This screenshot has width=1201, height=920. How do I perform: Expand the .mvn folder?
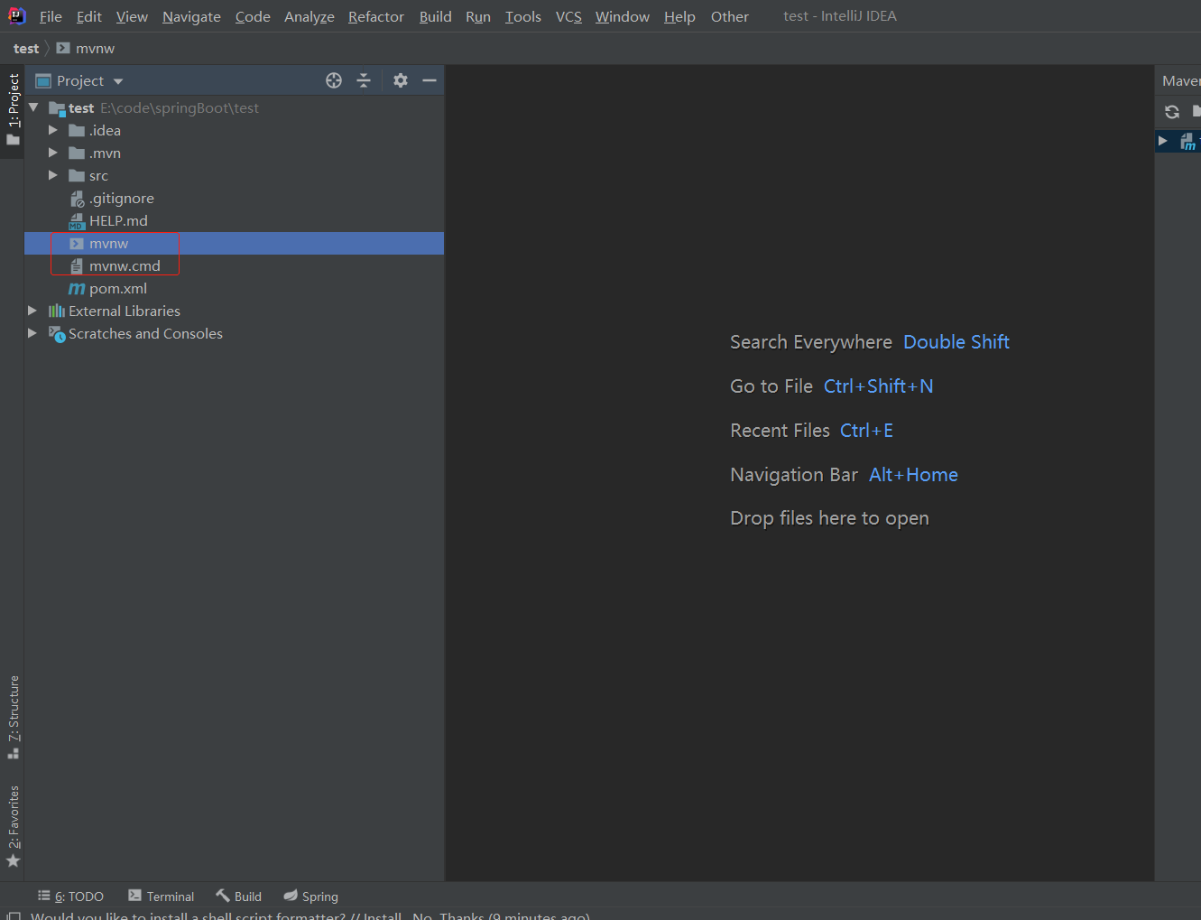coord(53,153)
